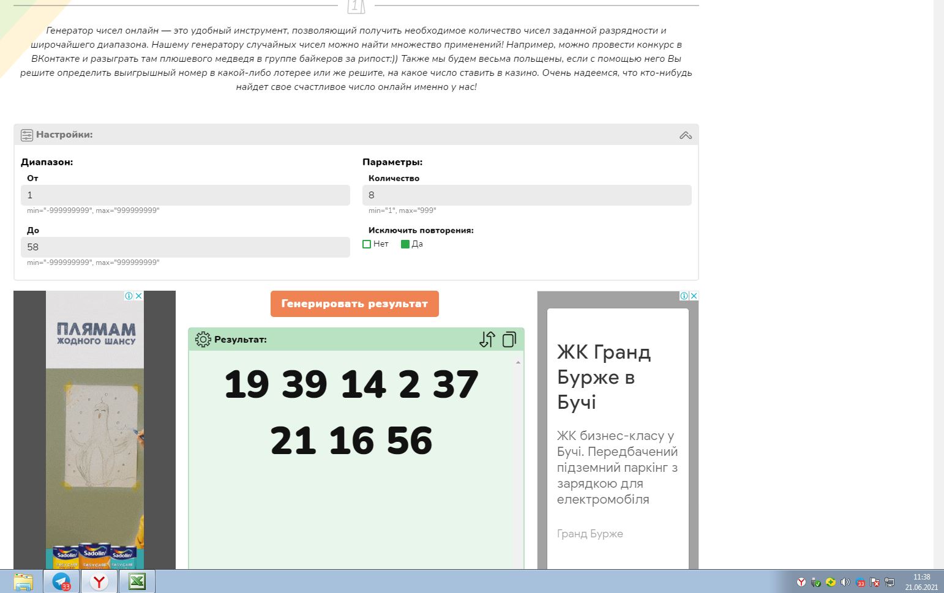Click the От range input field
944x593 pixels.
185,195
